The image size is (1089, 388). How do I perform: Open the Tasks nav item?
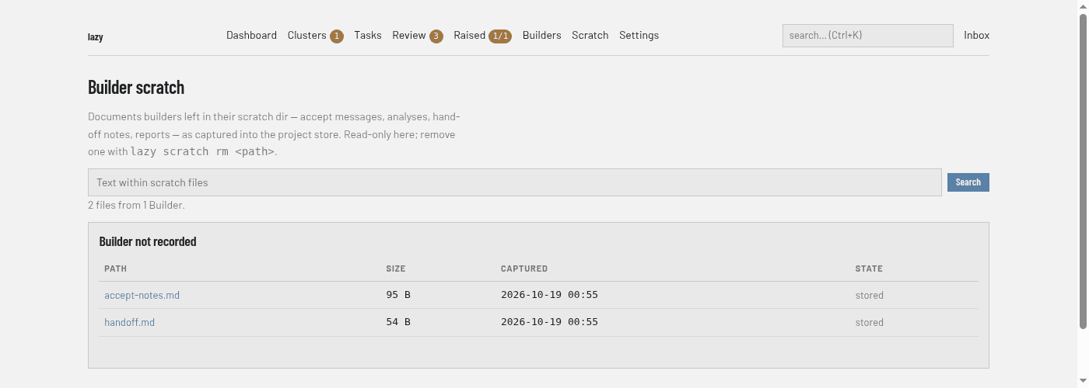[x=368, y=35]
